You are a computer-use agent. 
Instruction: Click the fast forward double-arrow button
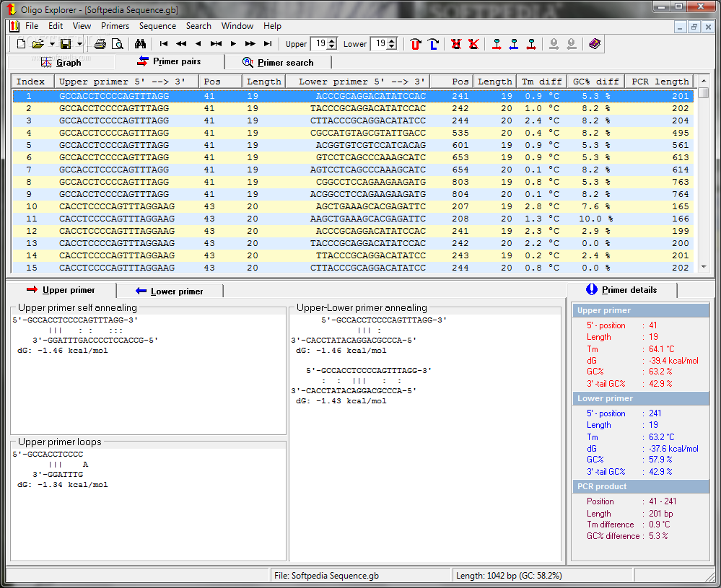(x=250, y=44)
